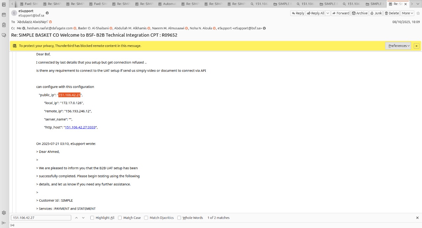The image size is (422, 228).
Task: Click the "1 of 2 matches" status text
Action: (219, 218)
